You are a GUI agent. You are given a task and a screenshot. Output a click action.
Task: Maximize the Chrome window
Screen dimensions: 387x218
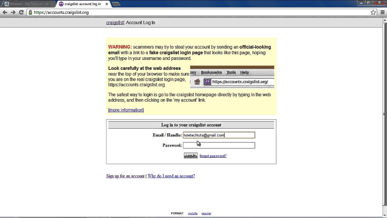369,3
